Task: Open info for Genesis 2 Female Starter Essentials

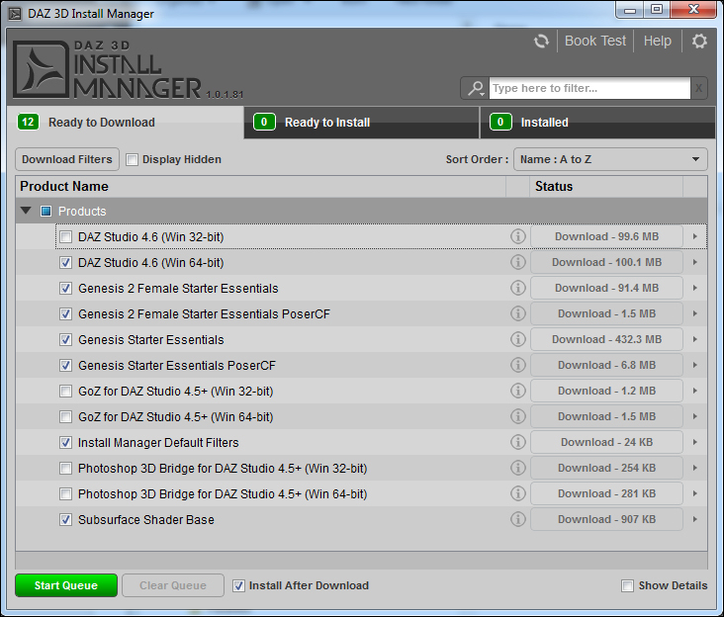Action: (x=517, y=288)
